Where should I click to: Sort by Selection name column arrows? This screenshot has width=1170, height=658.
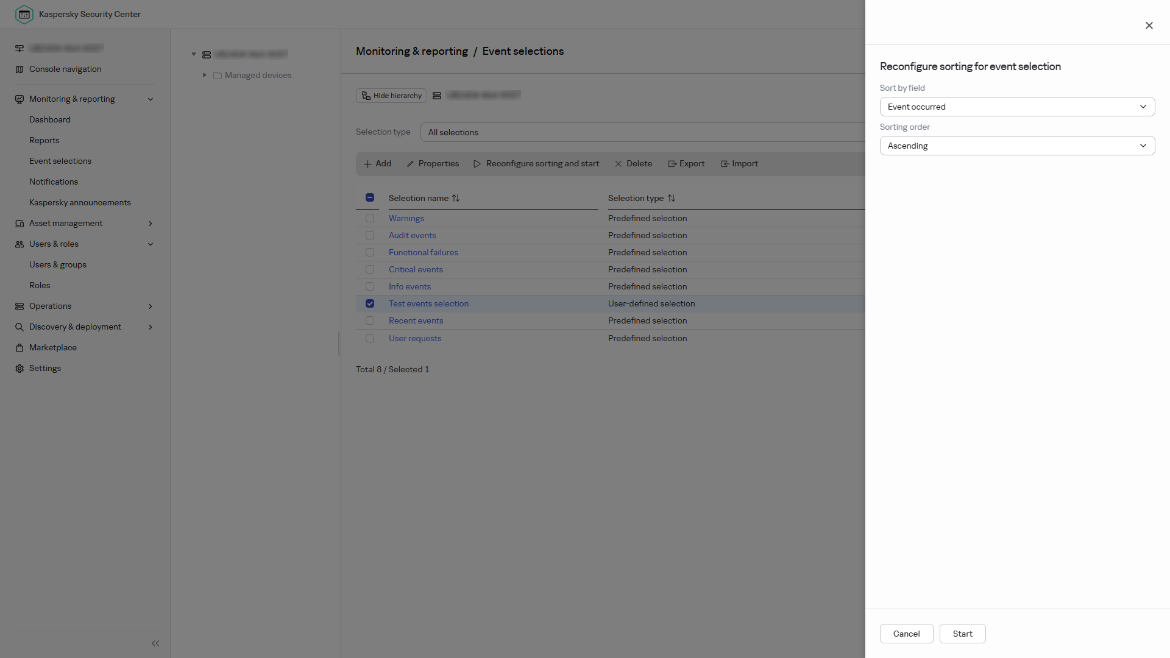click(456, 198)
